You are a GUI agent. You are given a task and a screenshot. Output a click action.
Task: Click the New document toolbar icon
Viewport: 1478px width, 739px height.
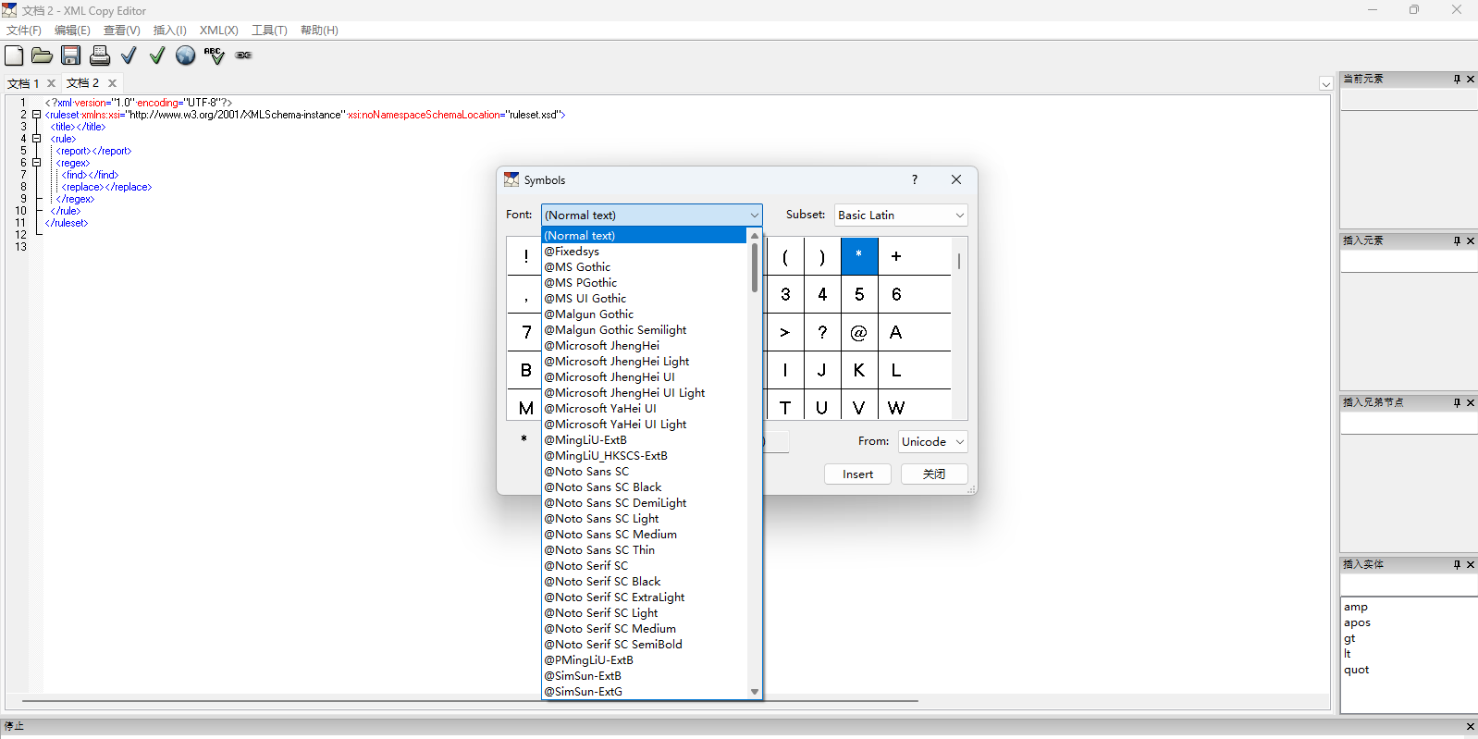[x=14, y=55]
